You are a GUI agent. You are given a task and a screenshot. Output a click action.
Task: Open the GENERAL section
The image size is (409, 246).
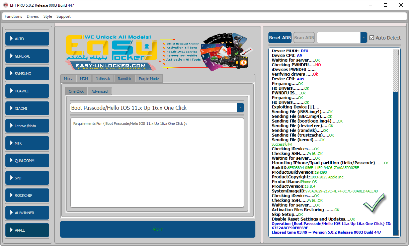[27, 56]
